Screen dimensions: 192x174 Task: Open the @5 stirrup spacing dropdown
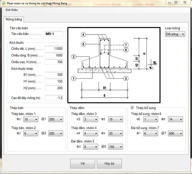pos(115,147)
